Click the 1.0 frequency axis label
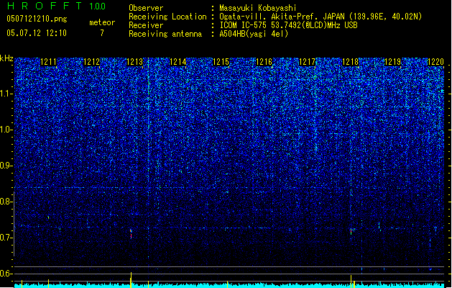452x288 pixels. pyautogui.click(x=6, y=130)
